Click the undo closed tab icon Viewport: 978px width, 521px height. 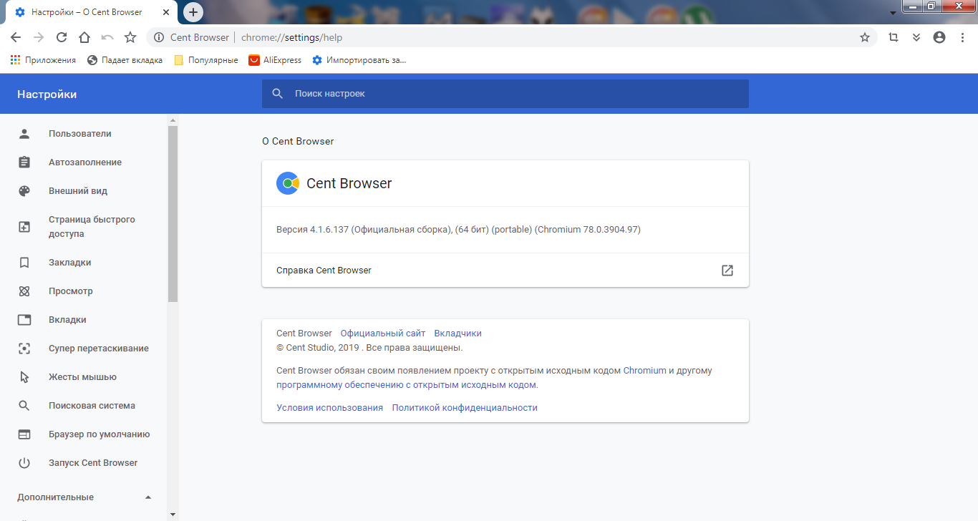coord(107,37)
